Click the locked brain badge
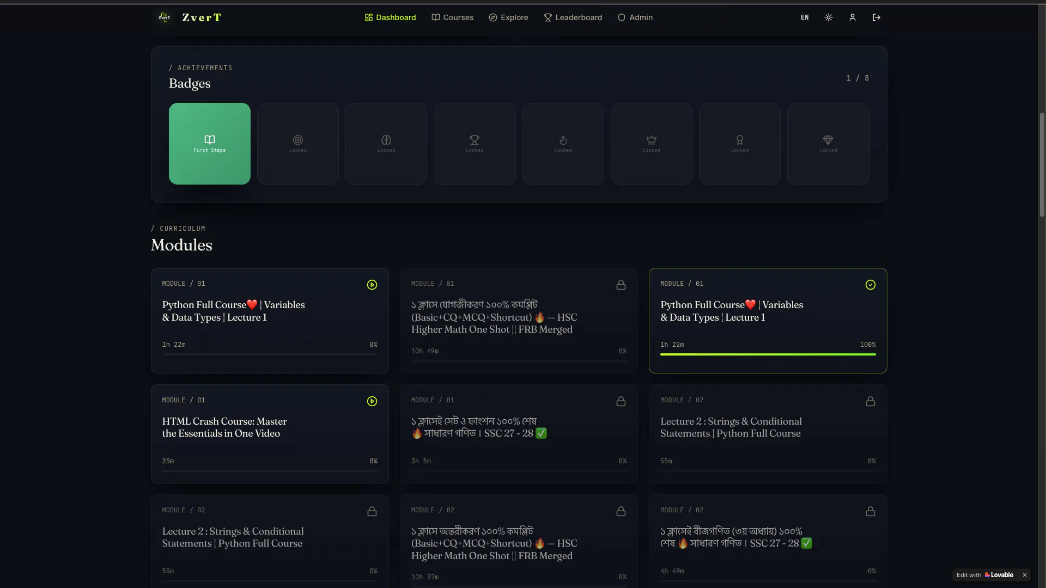This screenshot has width=1046, height=588. tap(386, 144)
